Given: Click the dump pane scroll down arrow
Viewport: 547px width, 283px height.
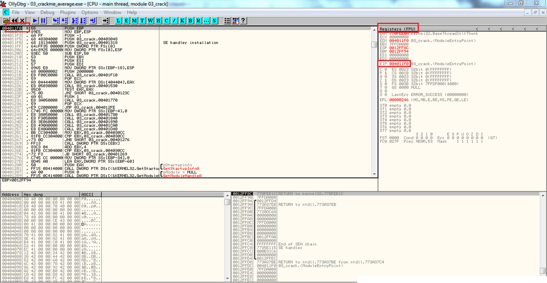Looking at the screenshot, I should click(227, 278).
